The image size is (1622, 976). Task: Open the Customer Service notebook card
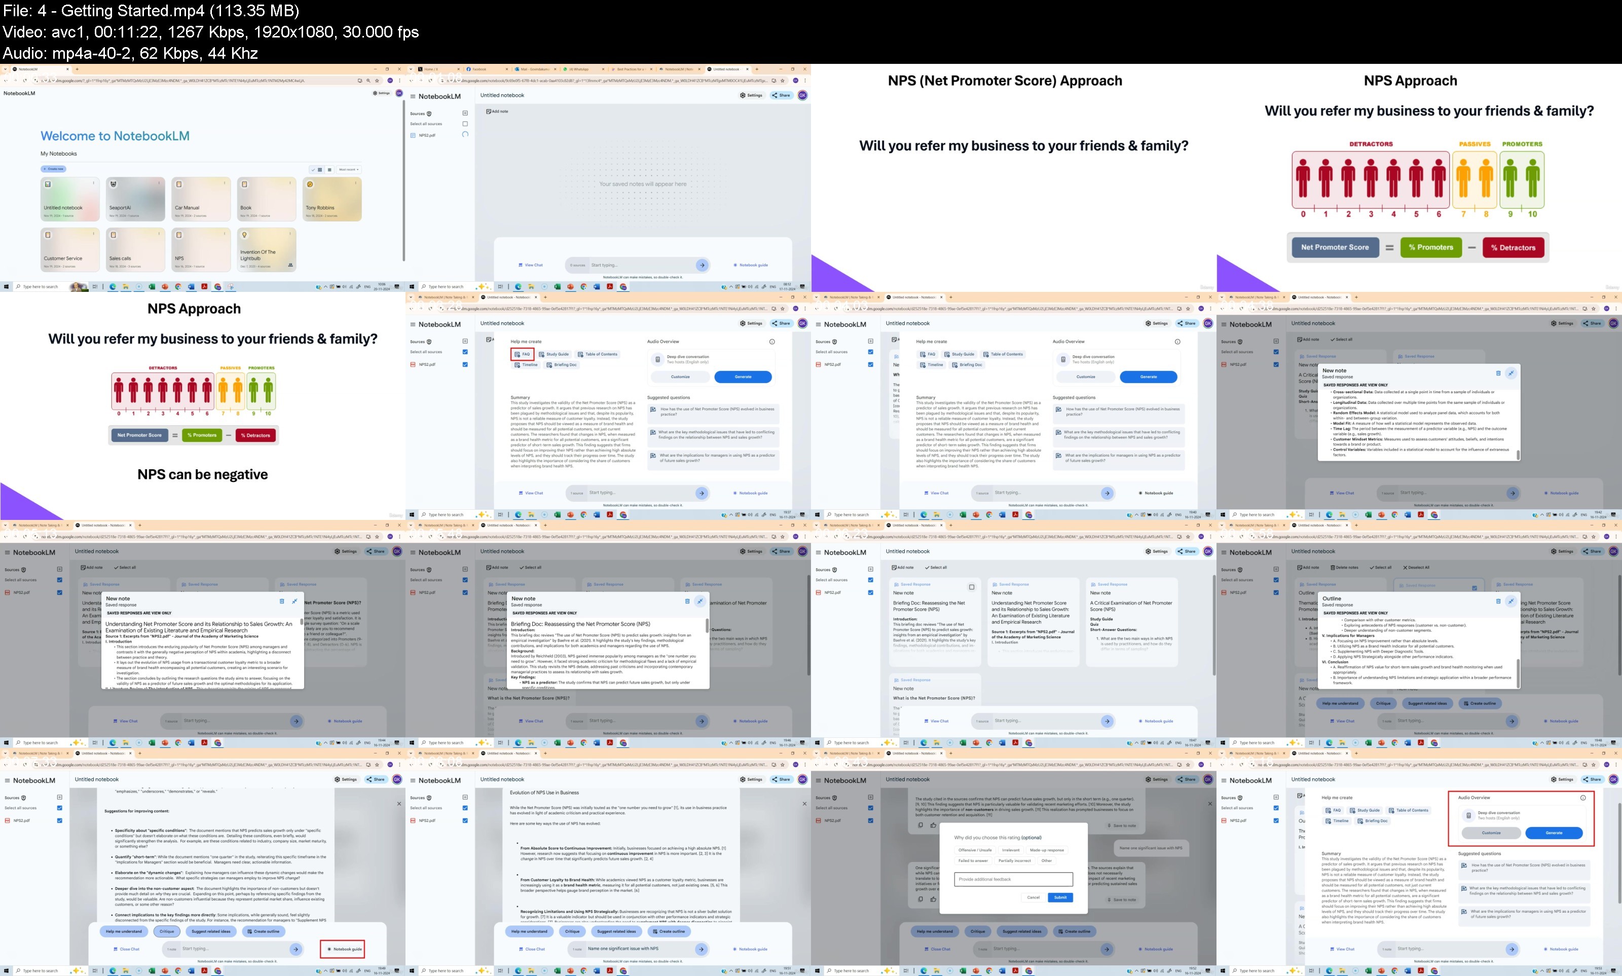point(70,250)
